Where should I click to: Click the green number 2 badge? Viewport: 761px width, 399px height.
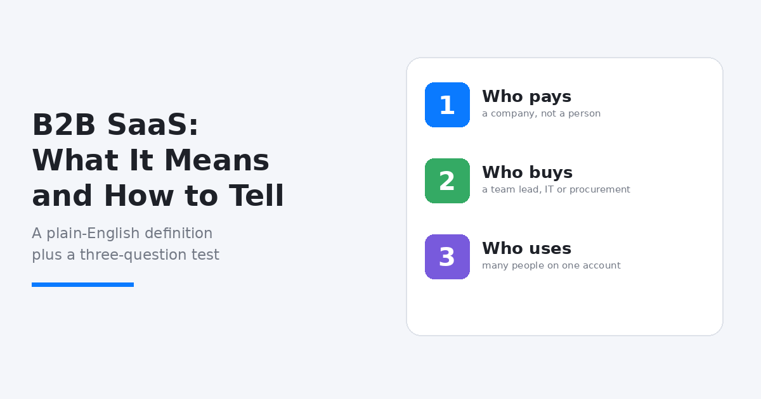click(x=447, y=180)
